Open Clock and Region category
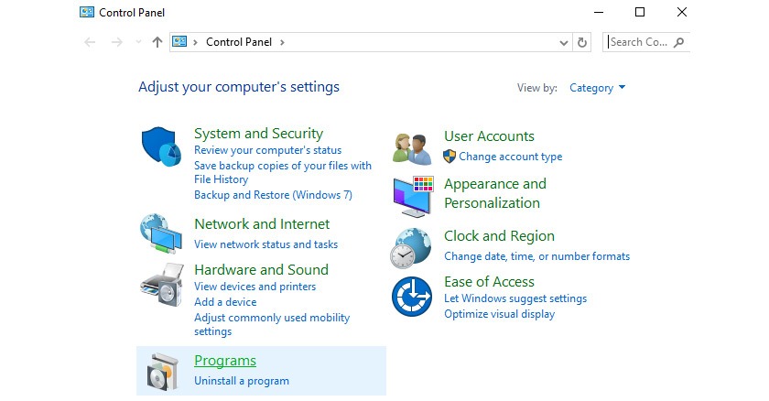 (x=499, y=236)
